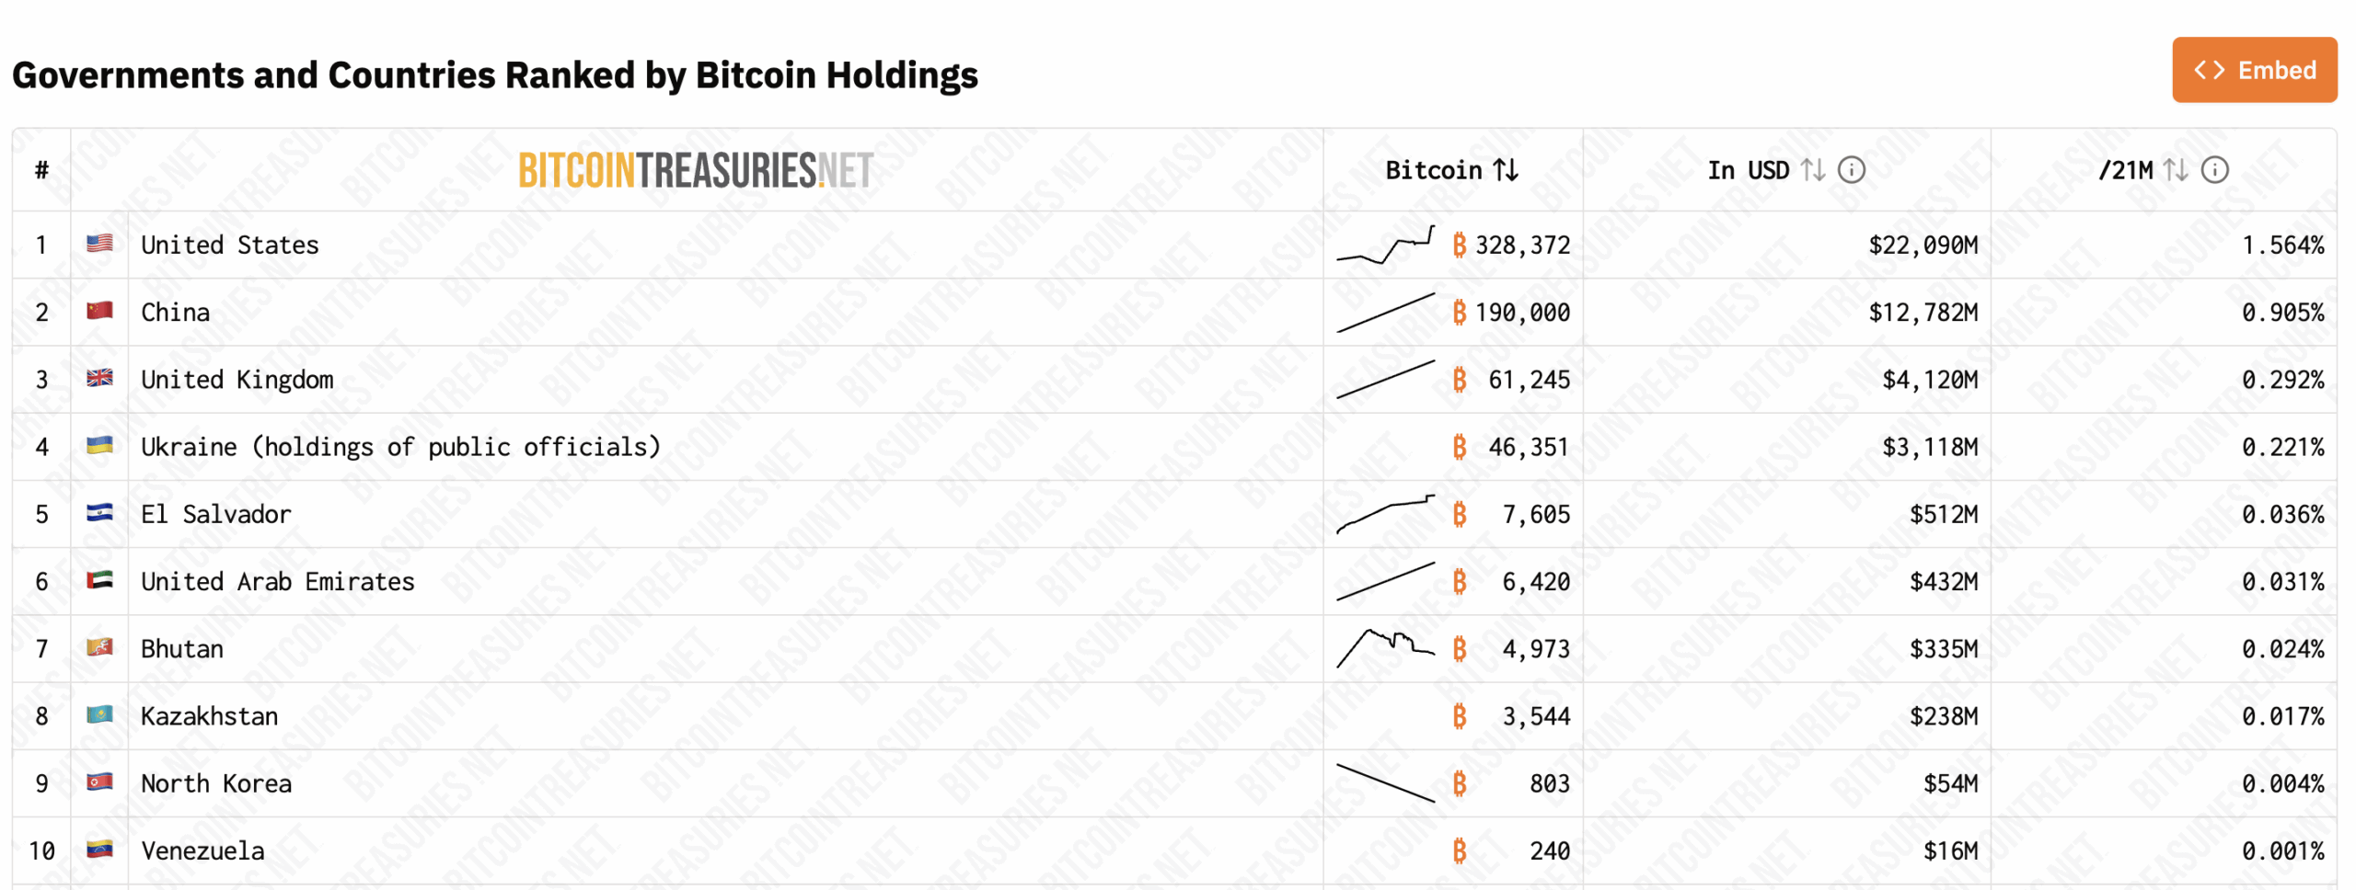The width and height of the screenshot is (2356, 890).
Task: Sort the table by the Bitcoin column
Action: tap(1506, 169)
